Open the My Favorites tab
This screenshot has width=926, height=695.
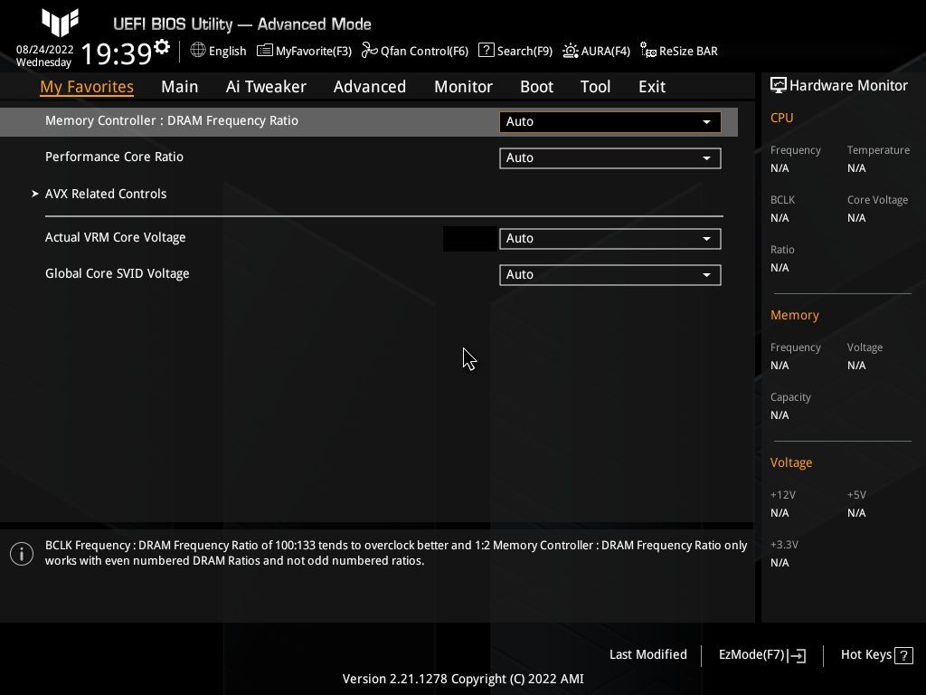[x=87, y=87]
